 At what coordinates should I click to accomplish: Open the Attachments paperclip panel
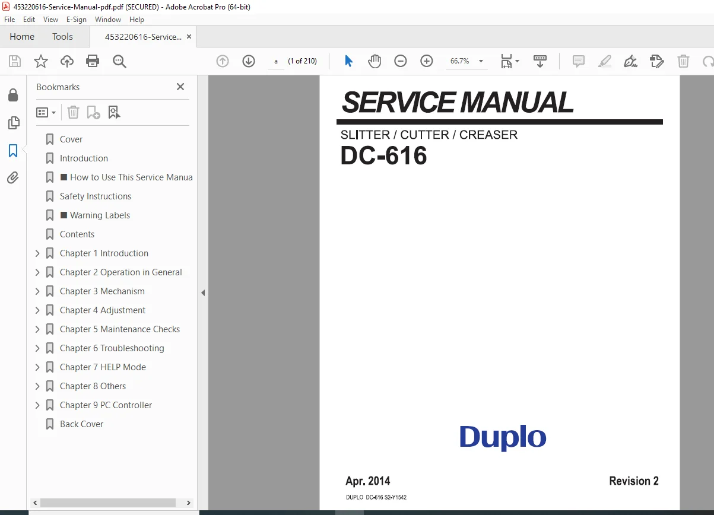point(12,177)
